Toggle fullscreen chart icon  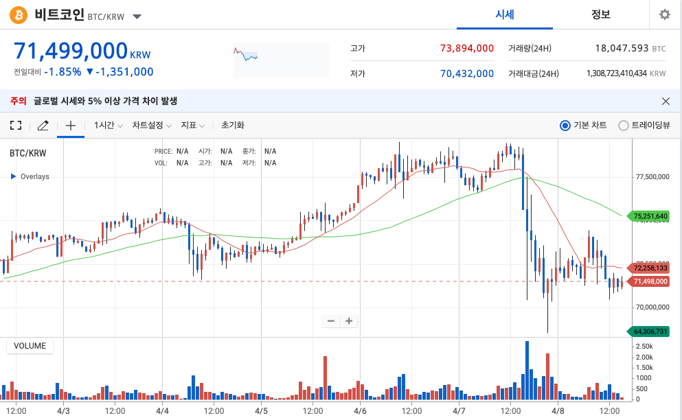tap(16, 126)
